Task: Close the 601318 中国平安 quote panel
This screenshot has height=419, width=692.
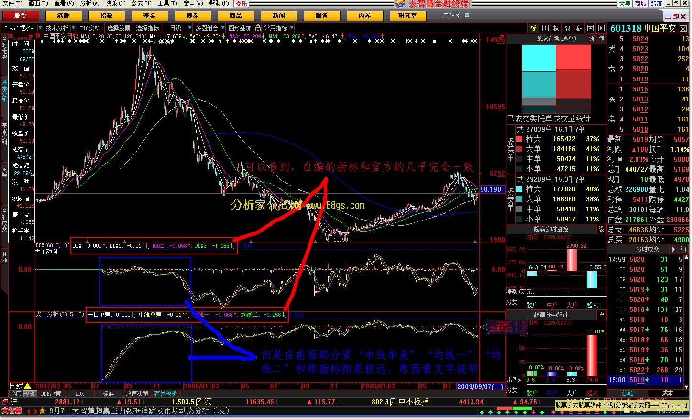Action: [x=683, y=29]
